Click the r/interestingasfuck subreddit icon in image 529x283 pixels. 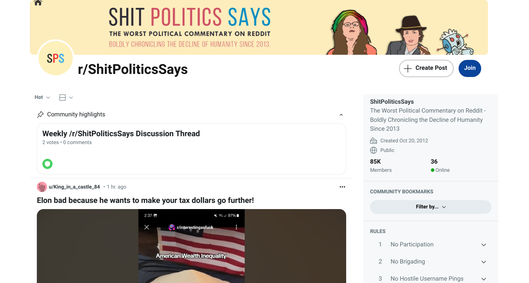(172, 227)
